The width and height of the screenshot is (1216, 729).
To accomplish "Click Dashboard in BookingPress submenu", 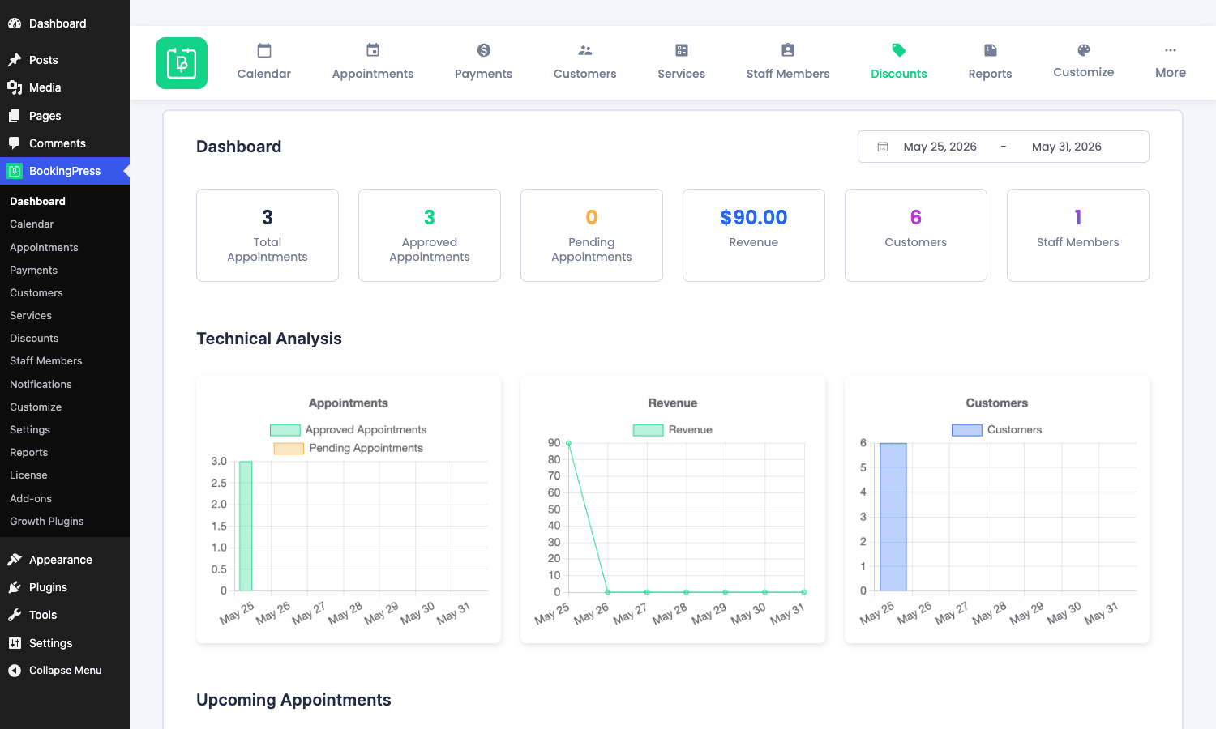I will (x=37, y=201).
